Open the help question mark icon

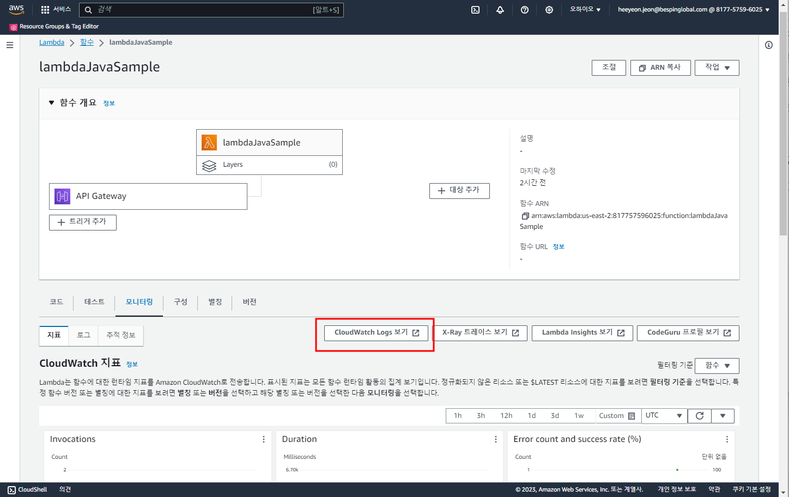click(524, 10)
